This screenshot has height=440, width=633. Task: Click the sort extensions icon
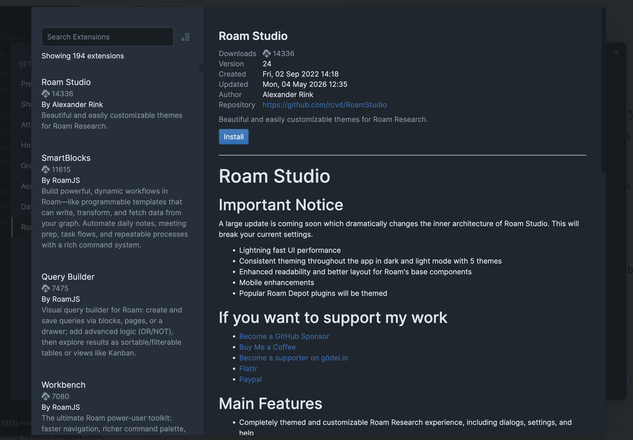pyautogui.click(x=185, y=37)
